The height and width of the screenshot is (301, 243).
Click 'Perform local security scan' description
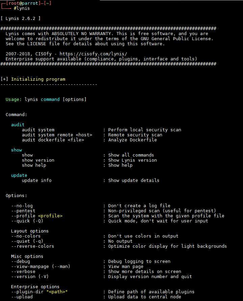pyautogui.click(x=145, y=130)
